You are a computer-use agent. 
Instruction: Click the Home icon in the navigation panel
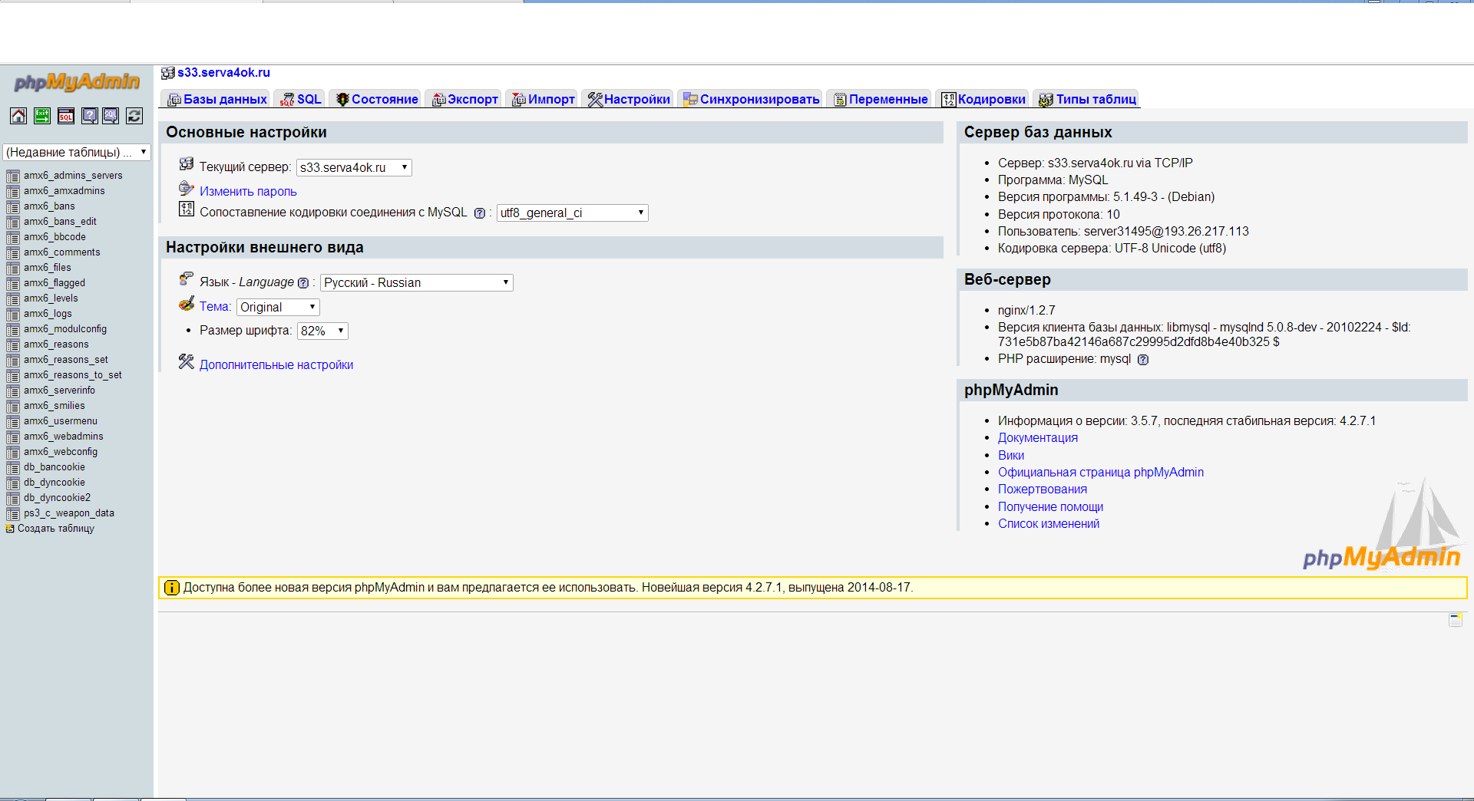coord(18,116)
